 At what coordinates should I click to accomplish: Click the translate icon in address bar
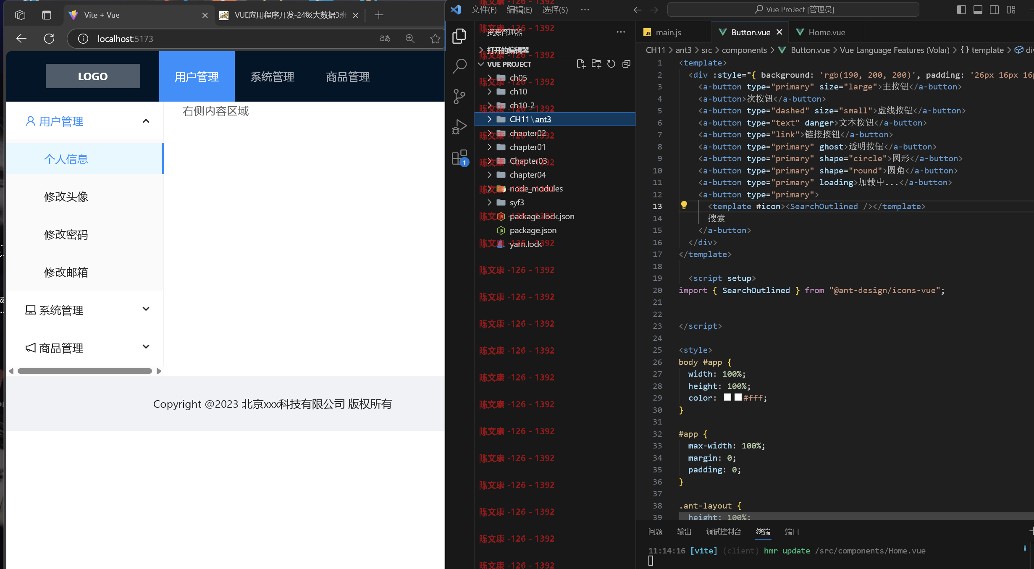pos(385,39)
